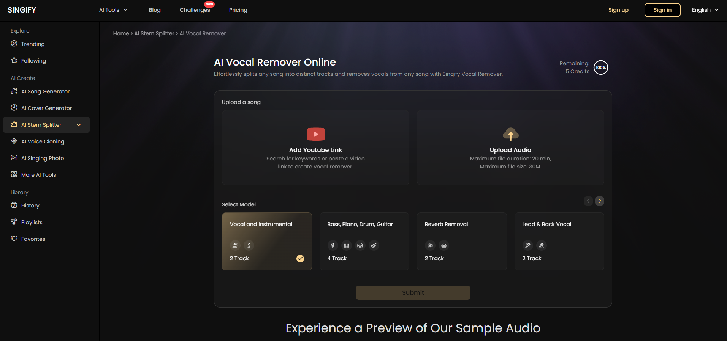Click the back vocal microphone icon
Viewport: 727px width, 341px height.
541,245
